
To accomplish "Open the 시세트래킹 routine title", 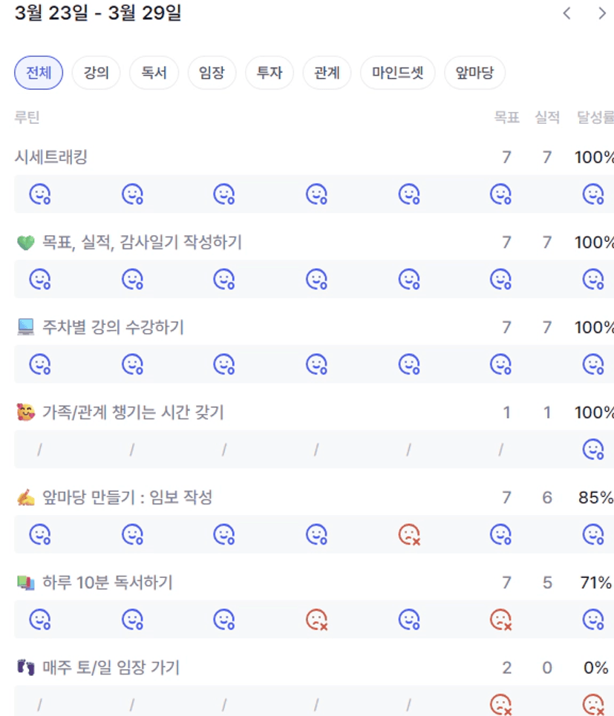I will (x=51, y=157).
